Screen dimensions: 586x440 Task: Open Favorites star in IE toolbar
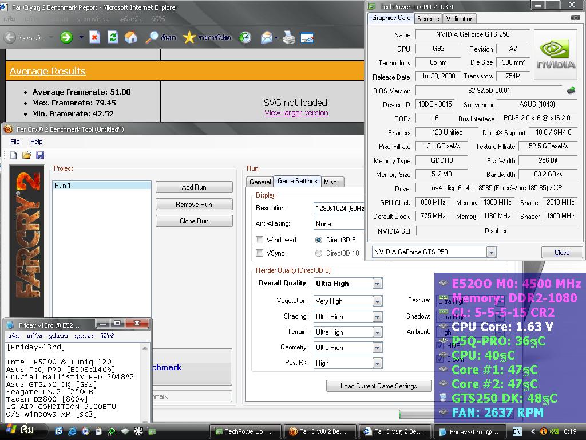[x=189, y=37]
